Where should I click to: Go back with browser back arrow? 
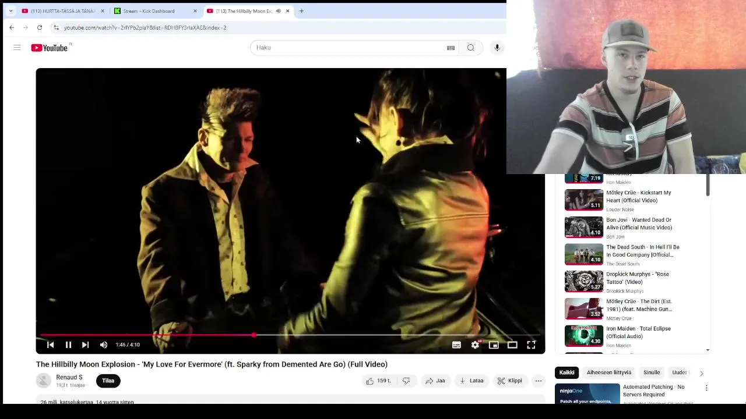[x=12, y=27]
